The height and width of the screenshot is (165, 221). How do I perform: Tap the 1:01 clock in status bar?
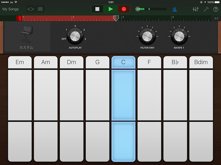[111, 2]
